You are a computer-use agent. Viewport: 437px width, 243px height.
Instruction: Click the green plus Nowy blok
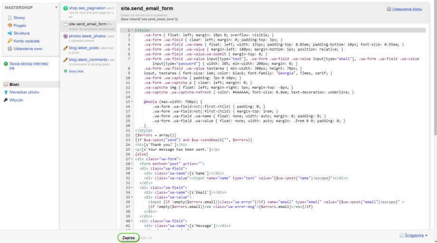click(76, 71)
